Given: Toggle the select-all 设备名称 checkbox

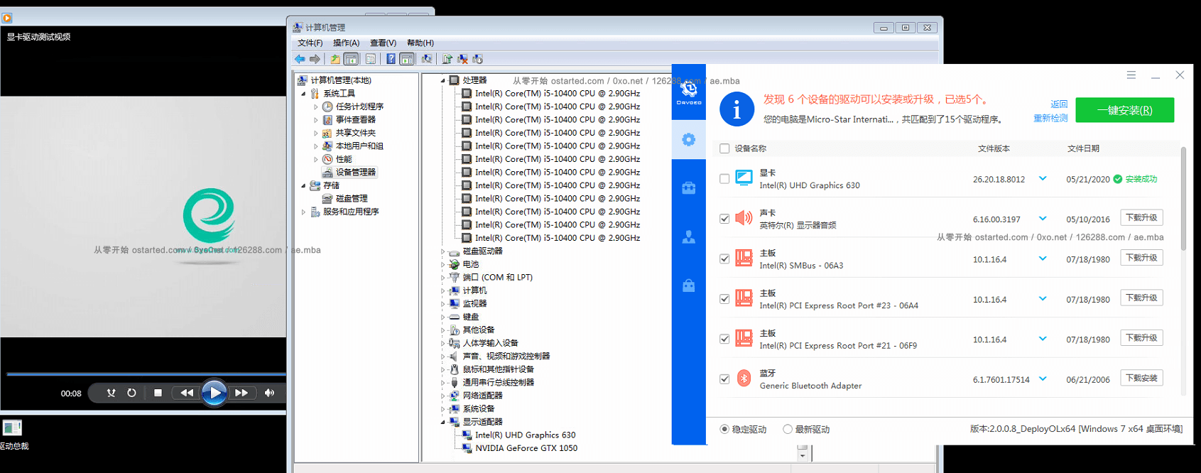Looking at the screenshot, I should (724, 148).
